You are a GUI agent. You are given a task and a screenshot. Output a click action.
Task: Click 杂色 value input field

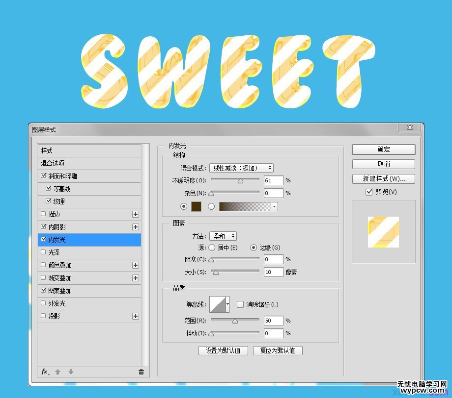pyautogui.click(x=274, y=193)
